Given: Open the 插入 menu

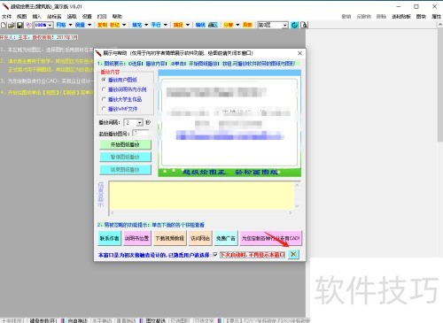Looking at the screenshot, I should pos(37,16).
